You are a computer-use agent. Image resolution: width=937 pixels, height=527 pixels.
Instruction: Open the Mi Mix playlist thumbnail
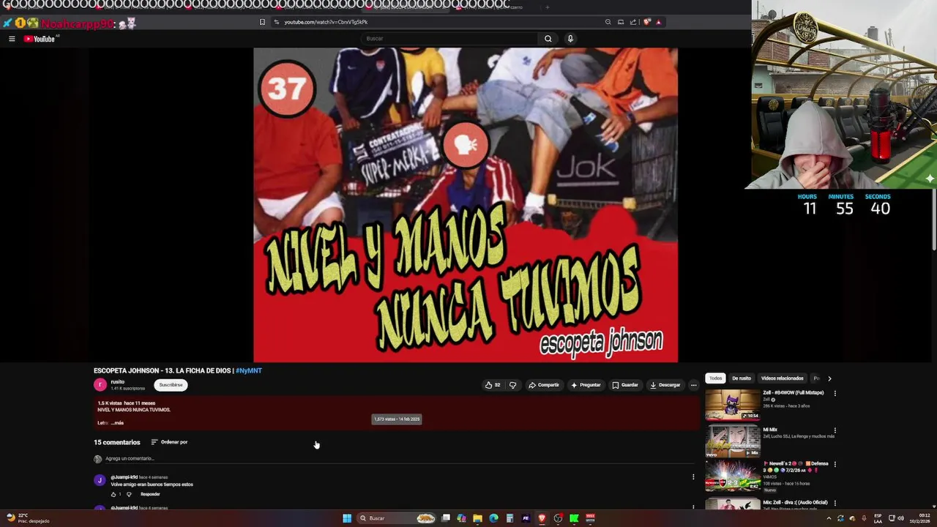coord(733,441)
